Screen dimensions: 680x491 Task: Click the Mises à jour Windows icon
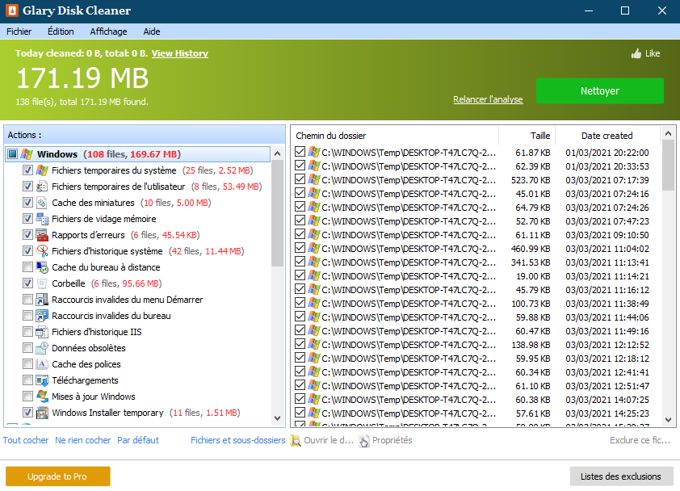(42, 397)
